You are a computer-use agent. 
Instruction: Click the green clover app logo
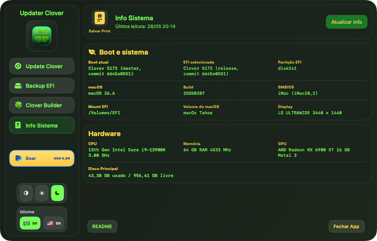tap(42, 36)
